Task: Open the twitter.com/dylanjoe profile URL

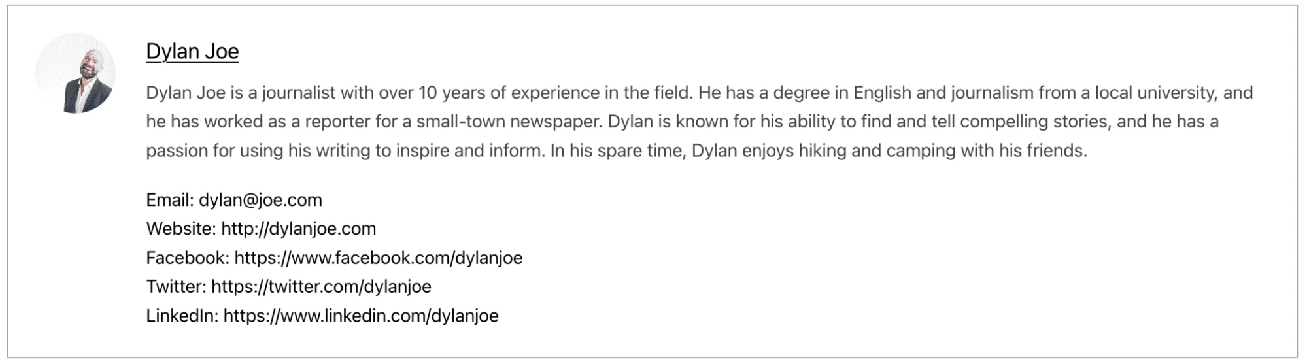Action: 321,287
